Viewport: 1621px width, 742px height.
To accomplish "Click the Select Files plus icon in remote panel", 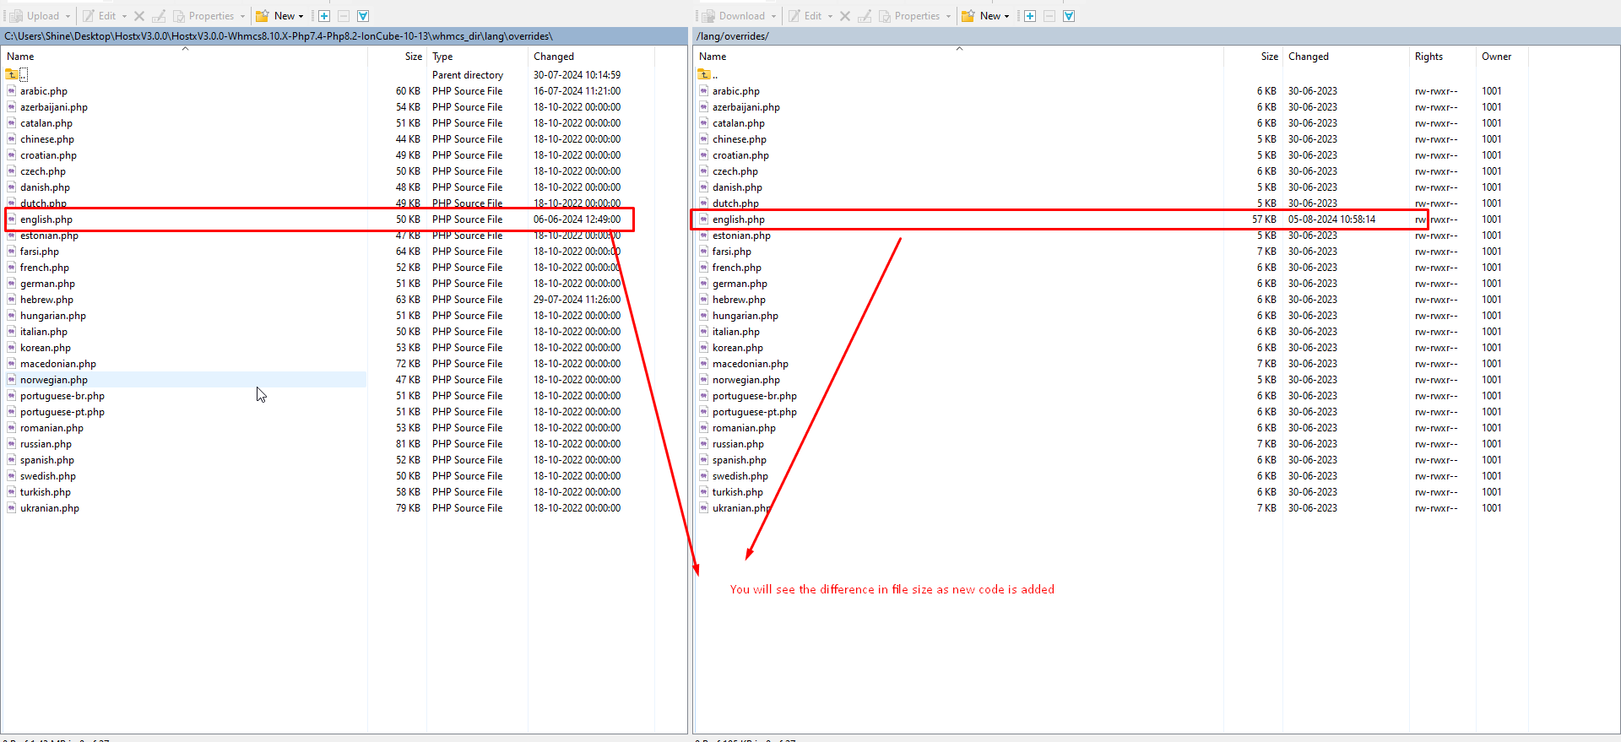I will pos(1030,16).
